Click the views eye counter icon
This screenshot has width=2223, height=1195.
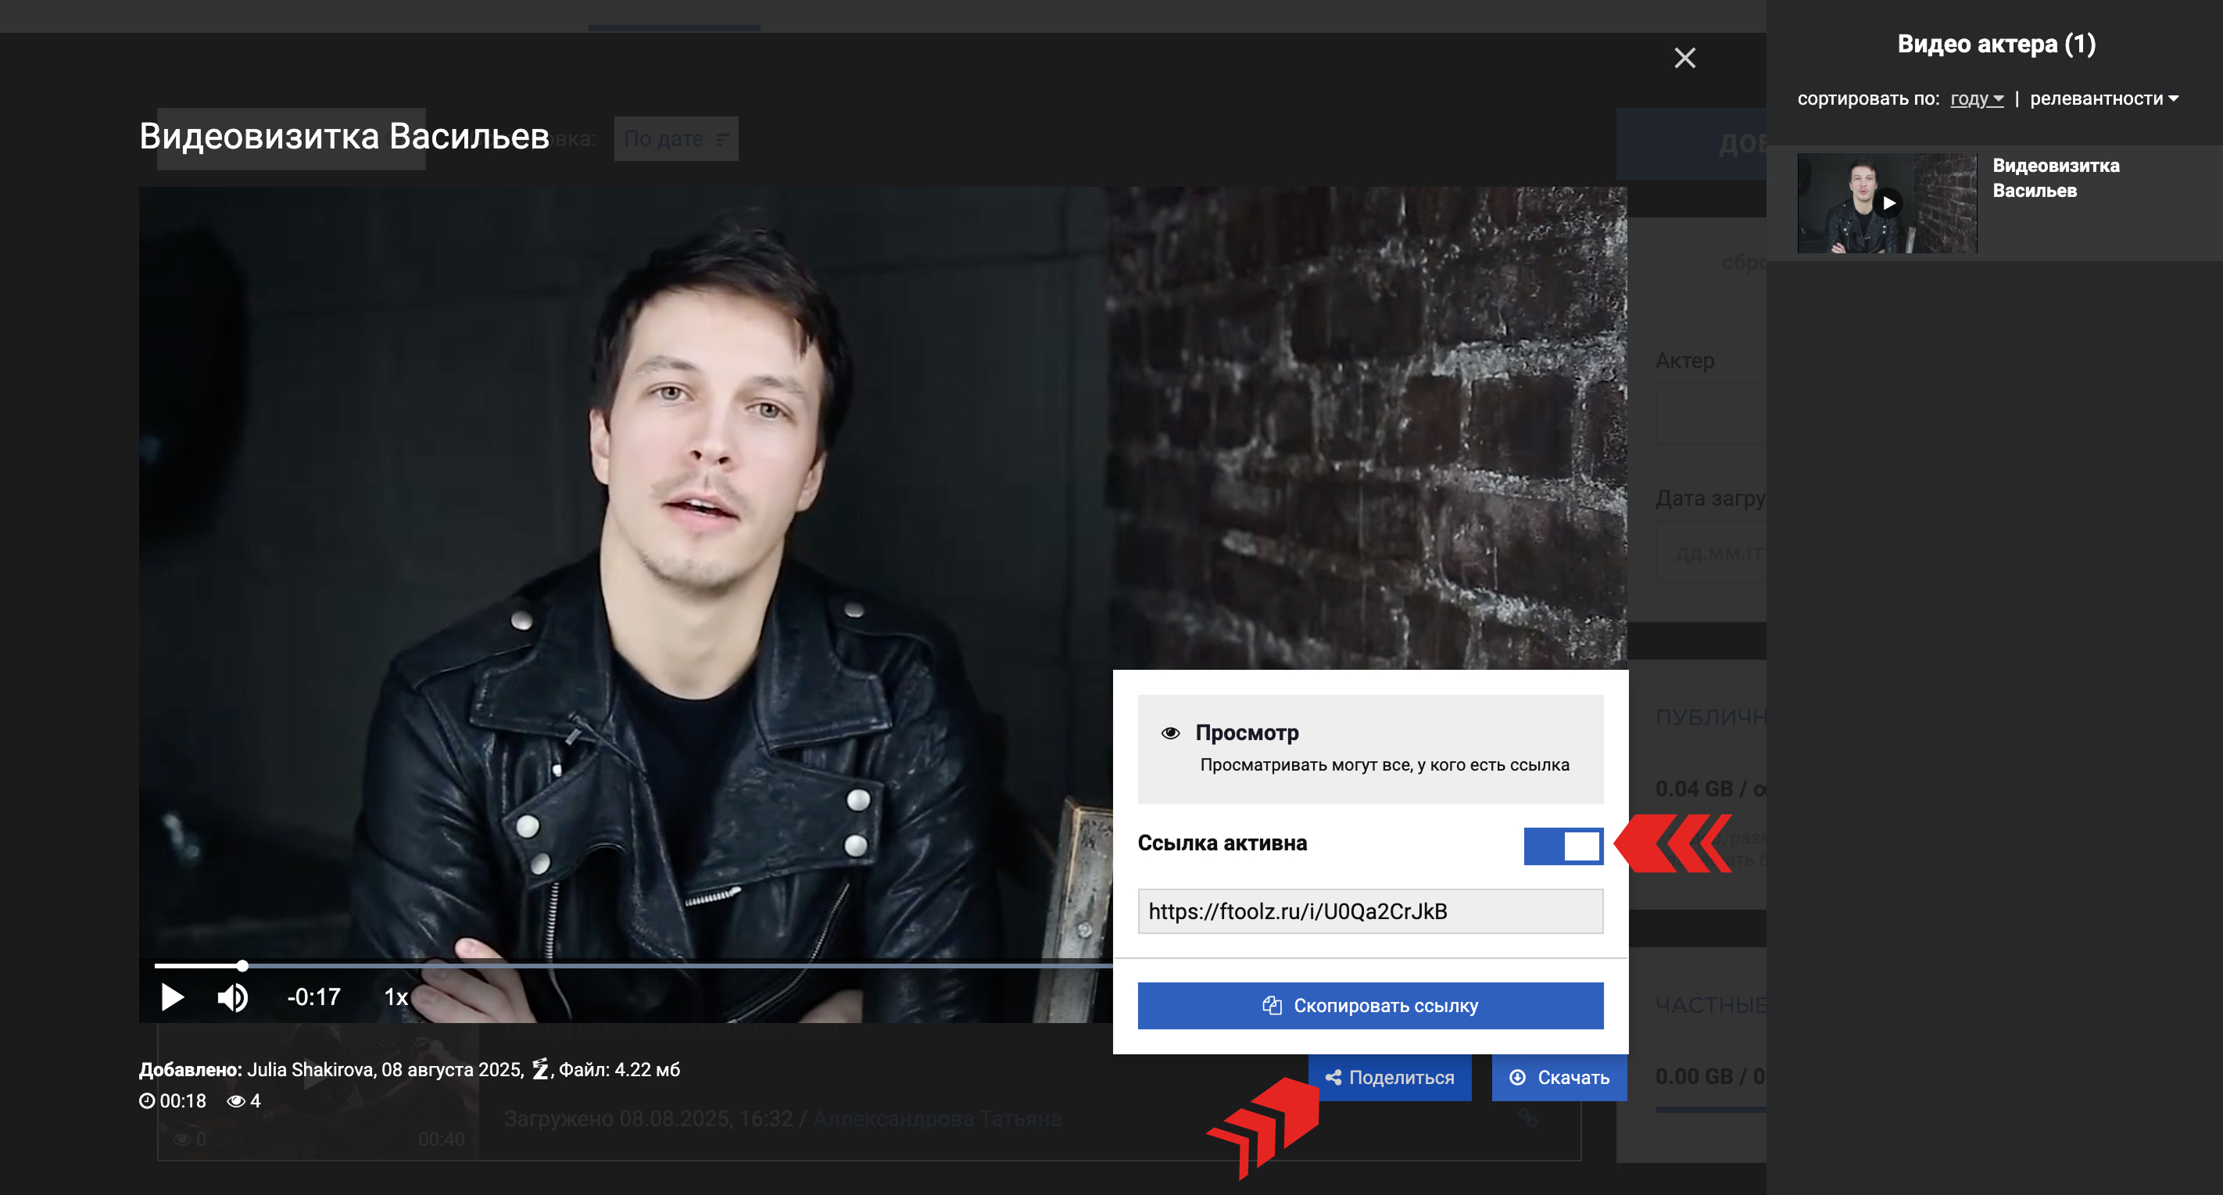click(235, 1101)
